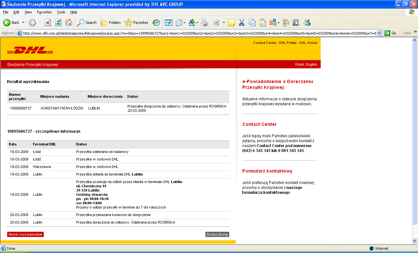Expand the Address bar dropdown

point(379,33)
